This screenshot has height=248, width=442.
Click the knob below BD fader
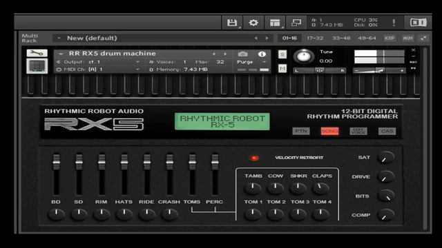57,214
